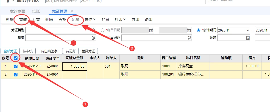270x112 pixels.
Task: Select the 制单日期 radio button
Action: [103, 30]
